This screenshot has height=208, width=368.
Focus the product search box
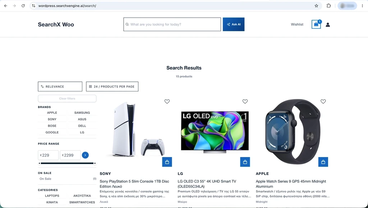click(x=172, y=24)
